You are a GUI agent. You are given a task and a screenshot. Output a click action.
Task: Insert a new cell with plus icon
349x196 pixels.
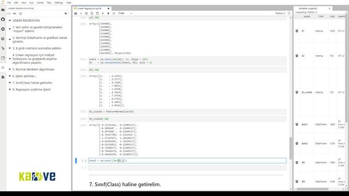tap(81, 13)
